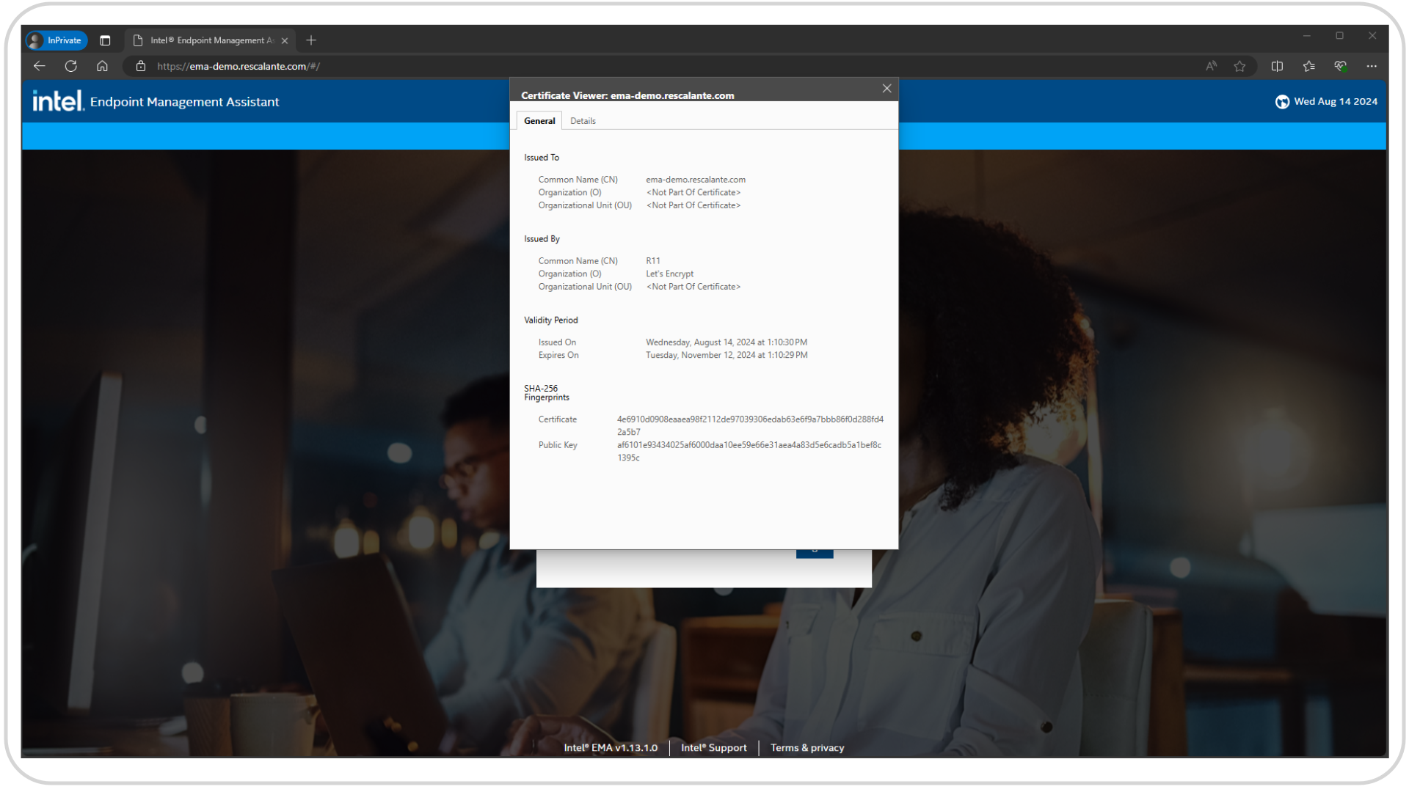Click the globe icon beside the date
Viewport: 1409px width, 792px height.
pos(1282,102)
